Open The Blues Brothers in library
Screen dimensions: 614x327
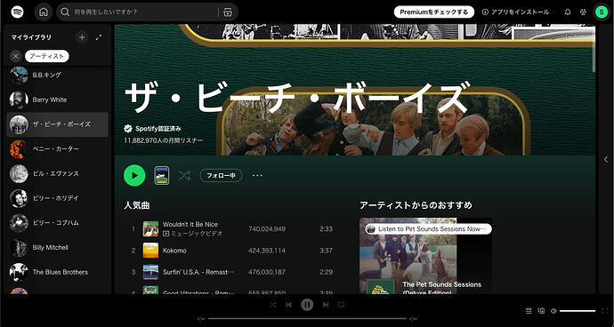point(57,272)
